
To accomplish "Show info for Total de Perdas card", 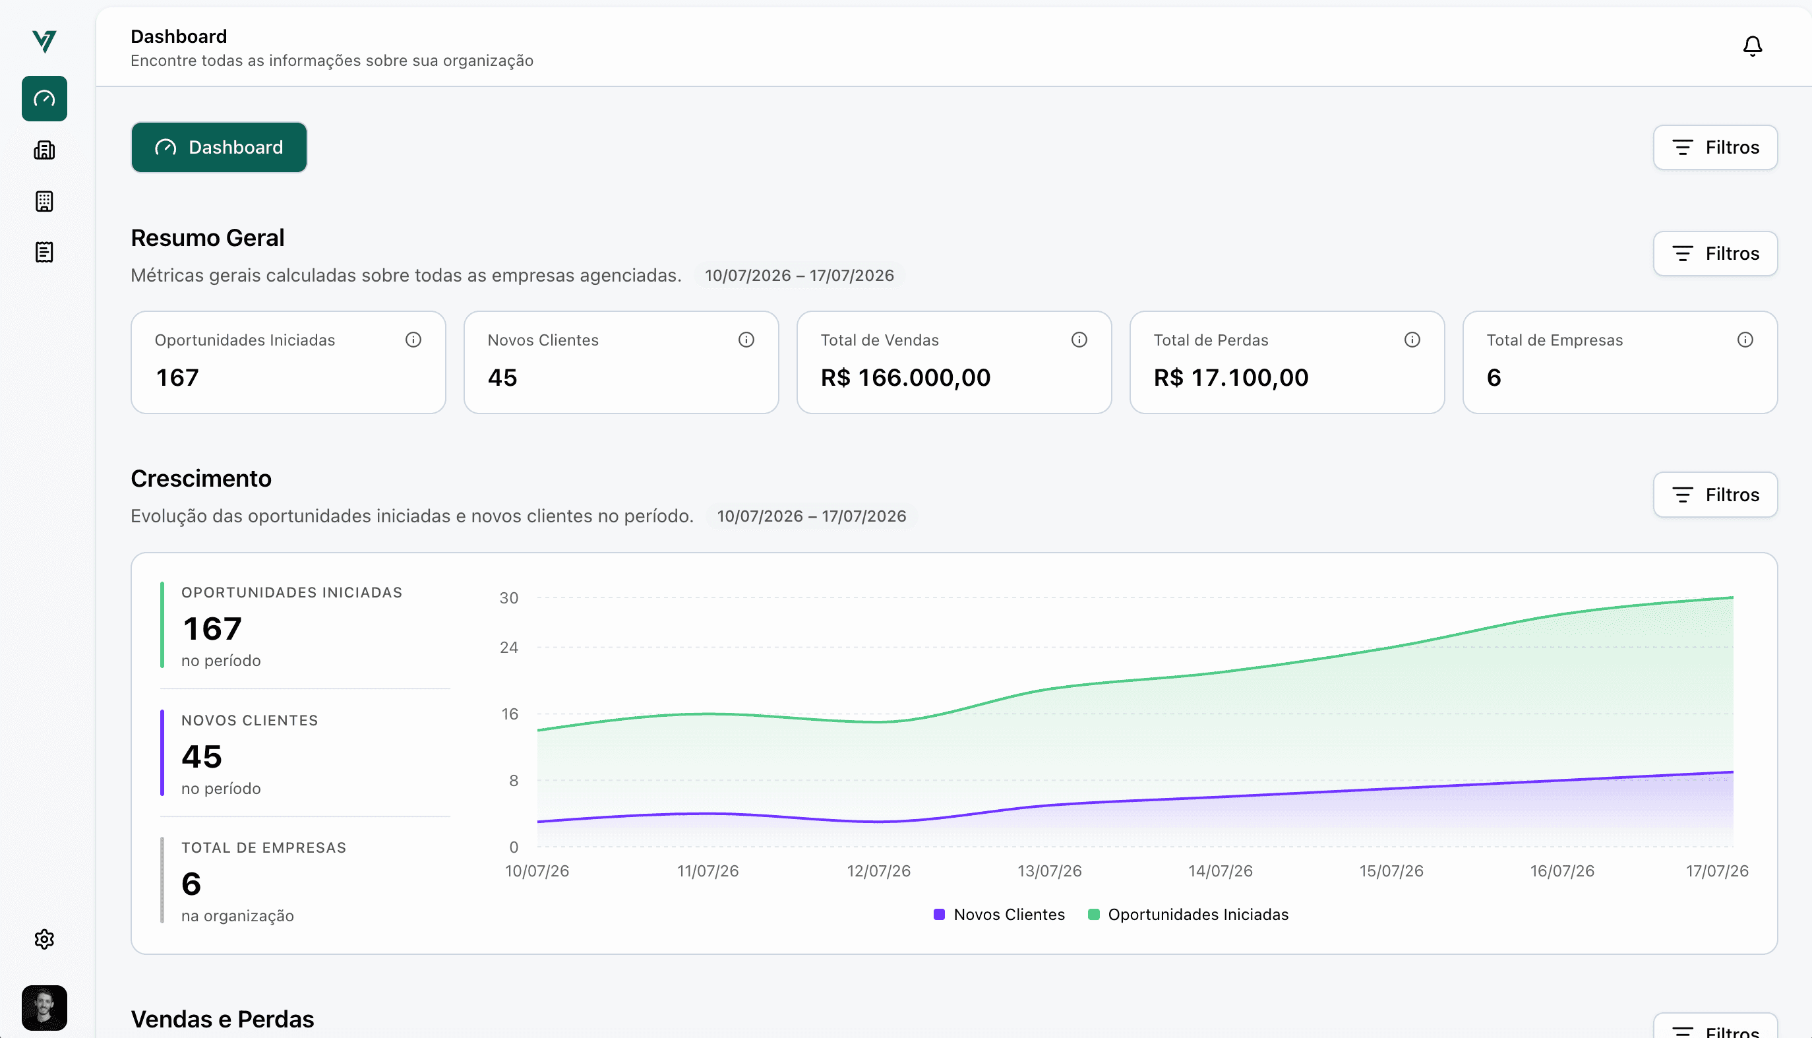I will [1412, 340].
